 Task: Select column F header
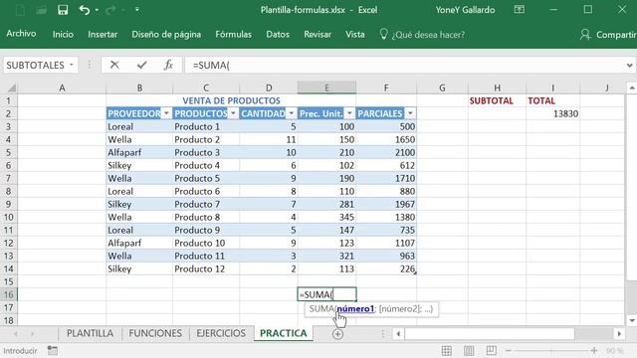click(x=386, y=88)
